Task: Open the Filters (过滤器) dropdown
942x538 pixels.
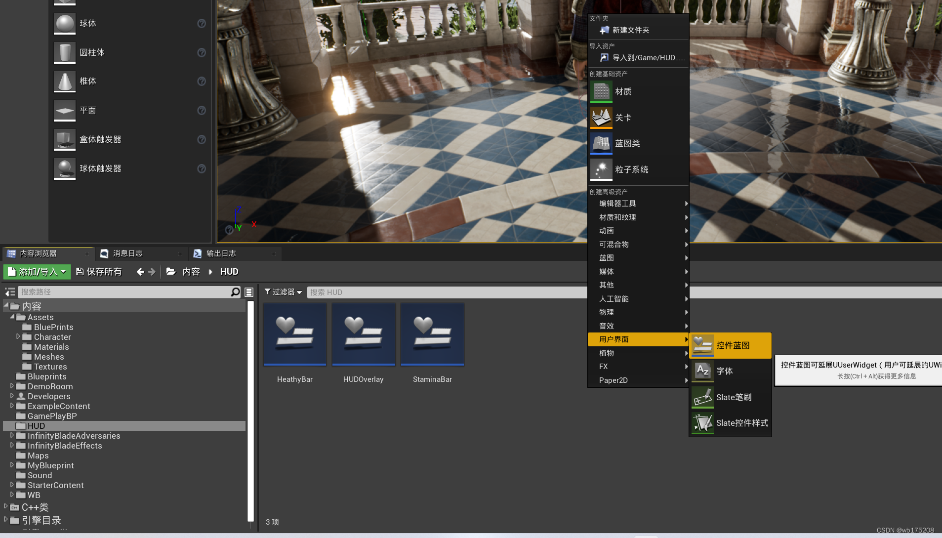Action: pos(283,292)
